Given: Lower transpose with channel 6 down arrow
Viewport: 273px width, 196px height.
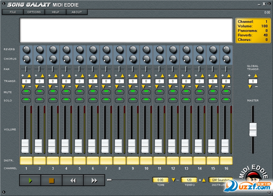Looking at the screenshot, I should [90, 87].
